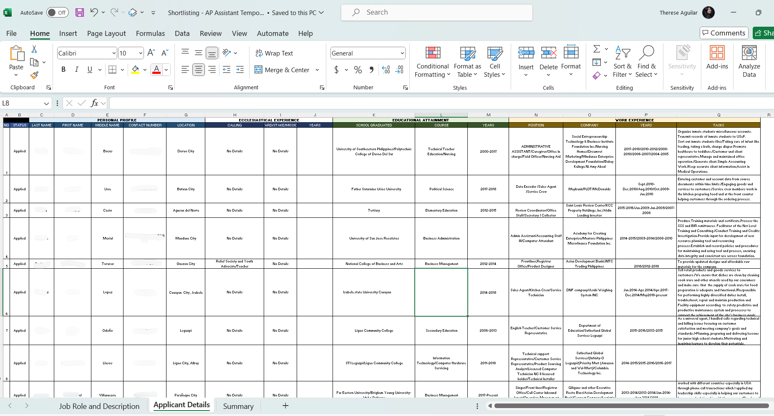Toggle Wrap Text
The width and height of the screenshot is (774, 416).
(x=274, y=53)
